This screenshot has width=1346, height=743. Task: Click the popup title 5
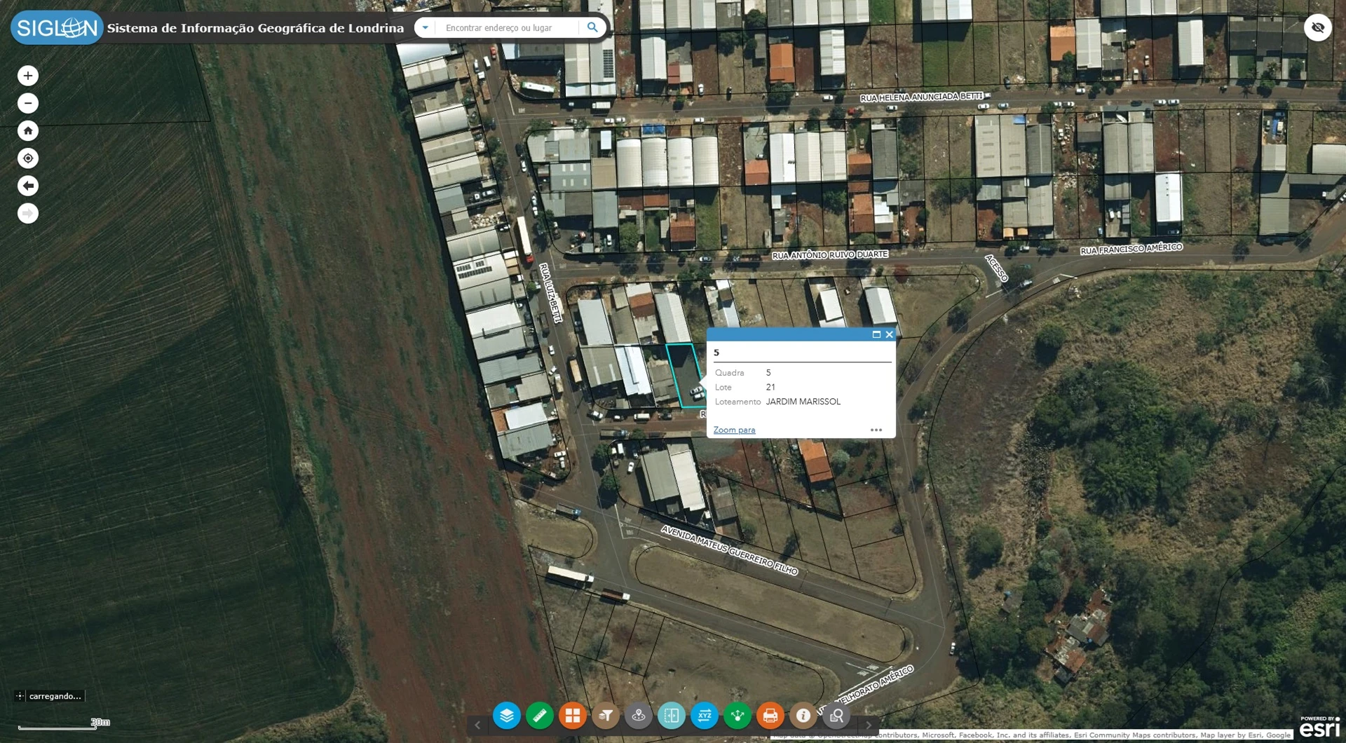(x=716, y=353)
